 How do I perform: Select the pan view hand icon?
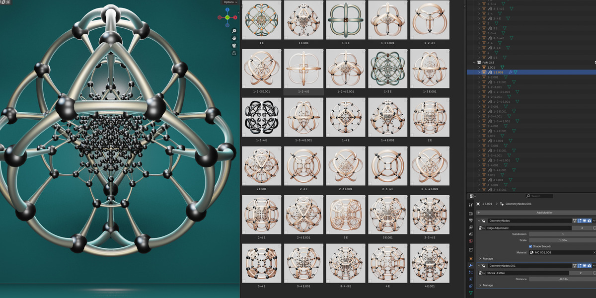point(234,38)
